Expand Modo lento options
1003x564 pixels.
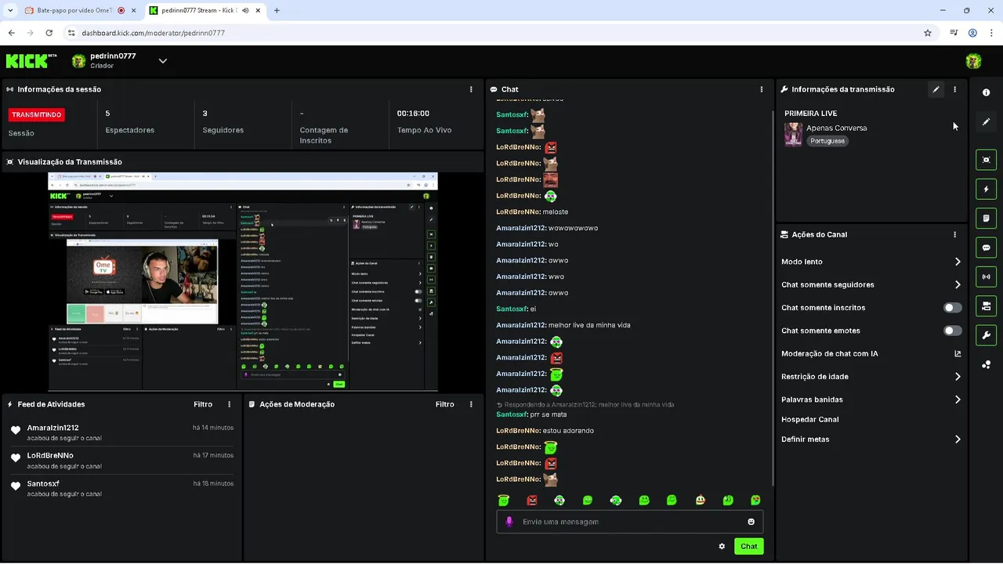click(871, 262)
